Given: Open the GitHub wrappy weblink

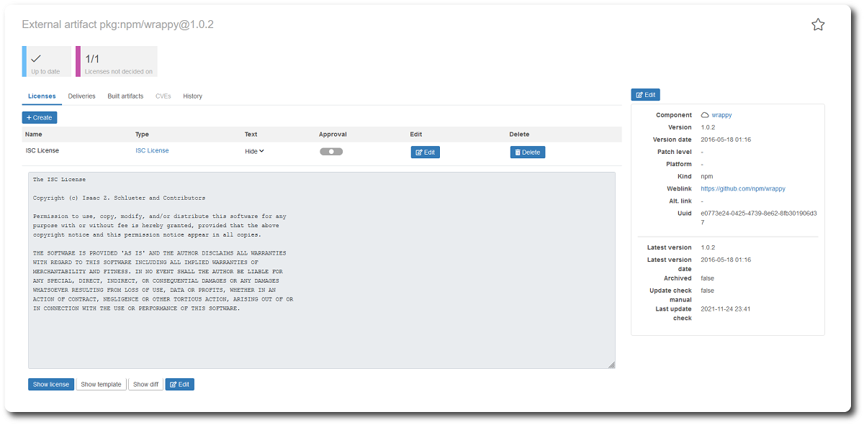Looking at the screenshot, I should [742, 188].
